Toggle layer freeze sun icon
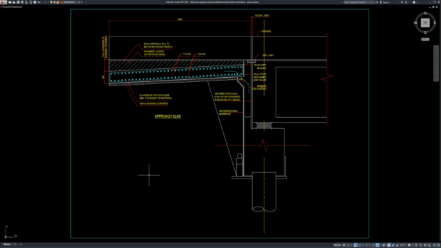The width and height of the screenshot is (441, 248). coord(54,2)
